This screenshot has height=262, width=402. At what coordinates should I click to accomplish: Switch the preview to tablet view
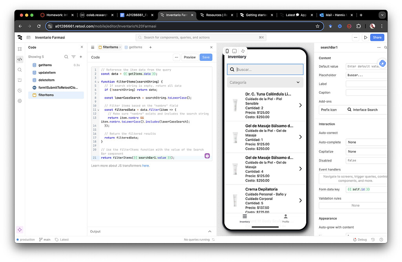(234, 51)
